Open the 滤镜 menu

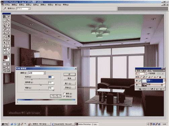43,5
